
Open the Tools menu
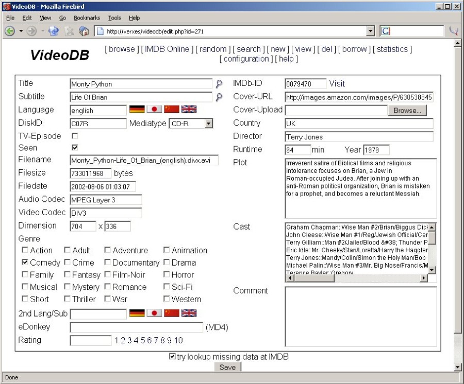(x=114, y=18)
